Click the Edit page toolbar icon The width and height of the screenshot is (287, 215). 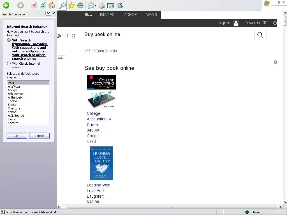tap(110, 6)
